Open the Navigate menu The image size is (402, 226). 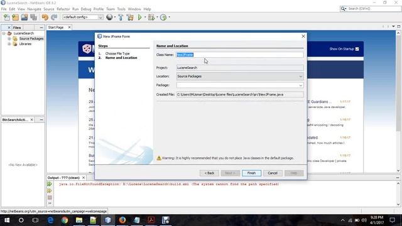coord(34,9)
